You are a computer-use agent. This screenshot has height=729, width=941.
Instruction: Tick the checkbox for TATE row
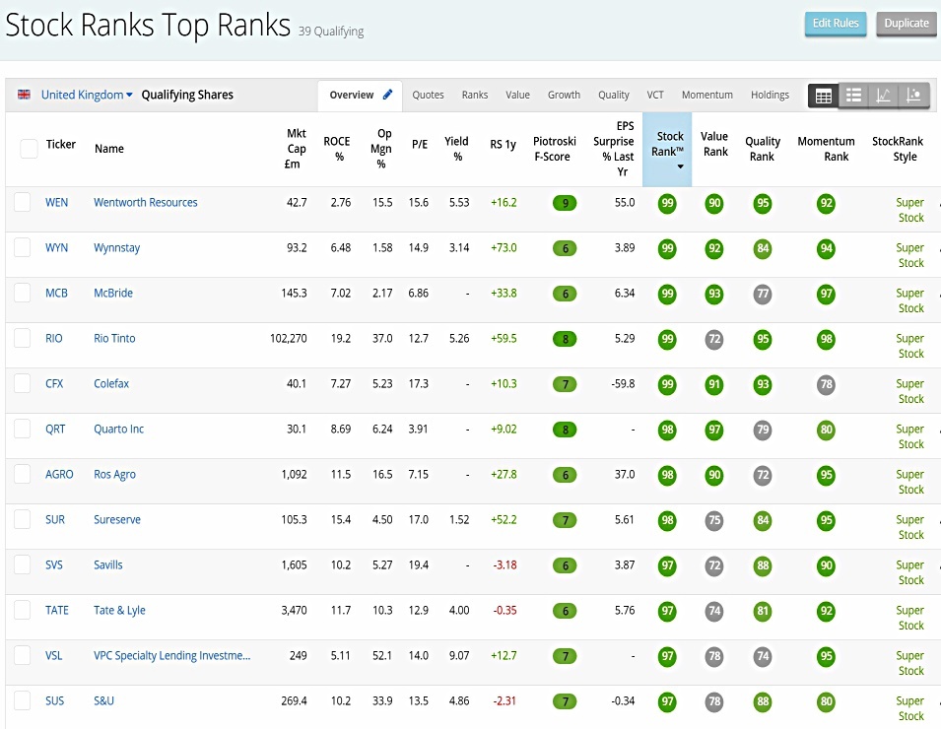23,610
